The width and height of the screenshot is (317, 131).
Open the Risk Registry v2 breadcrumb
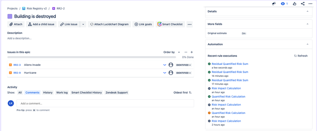[x=37, y=9]
